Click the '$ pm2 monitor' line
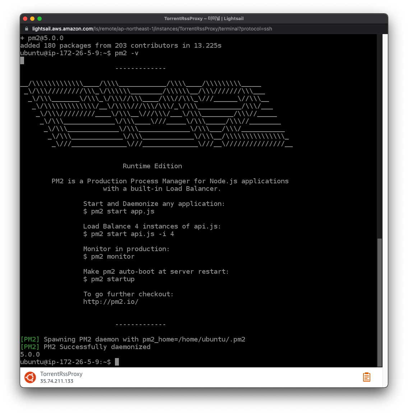408x414 pixels. coord(109,257)
